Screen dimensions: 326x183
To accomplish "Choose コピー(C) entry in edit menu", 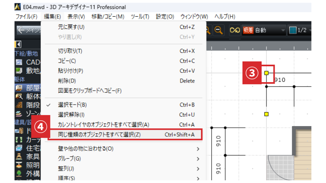I will pos(123,61).
